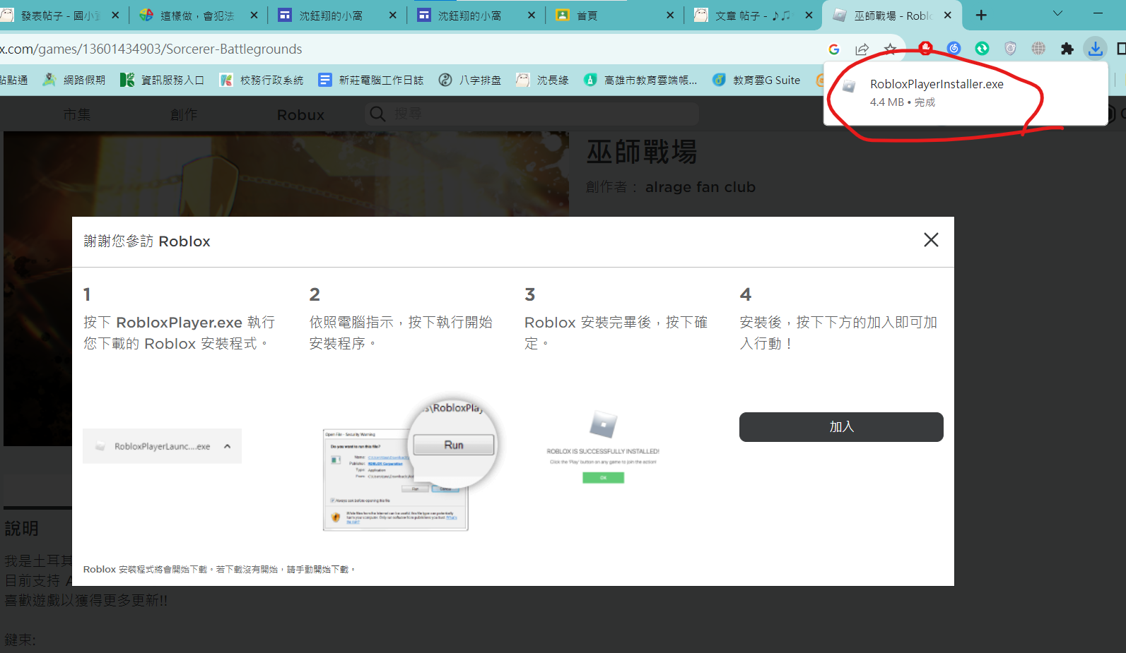Screen dimensions: 1126x653
Task: Open the blue circular extension icon
Action: tap(954, 48)
